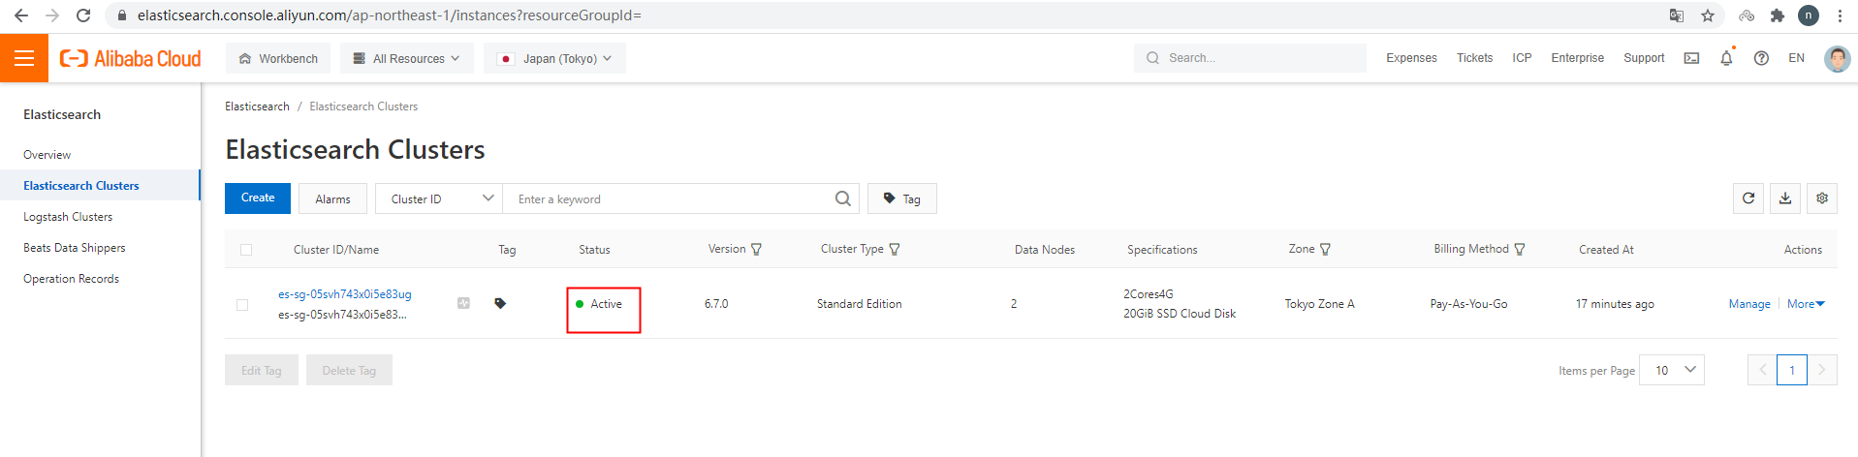Go to the previous page arrow
Viewport: 1858px width, 457px height.
[x=1762, y=370]
